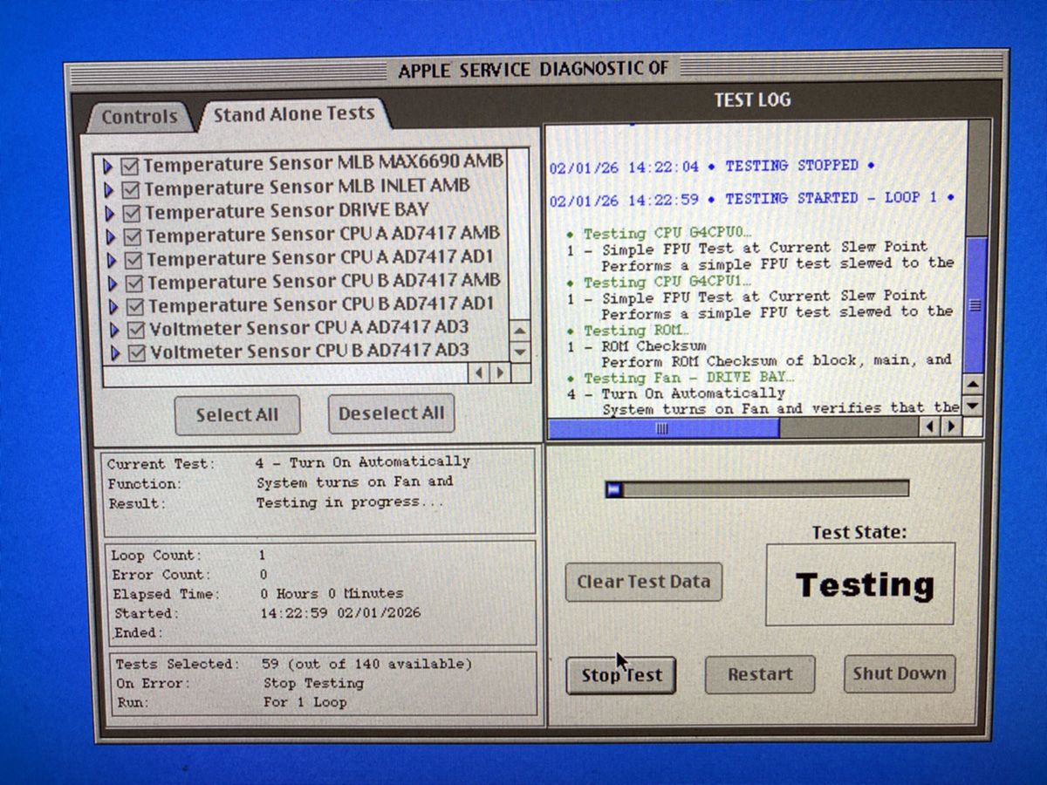Click the test list's left horizontal scroll arrow

(x=479, y=373)
